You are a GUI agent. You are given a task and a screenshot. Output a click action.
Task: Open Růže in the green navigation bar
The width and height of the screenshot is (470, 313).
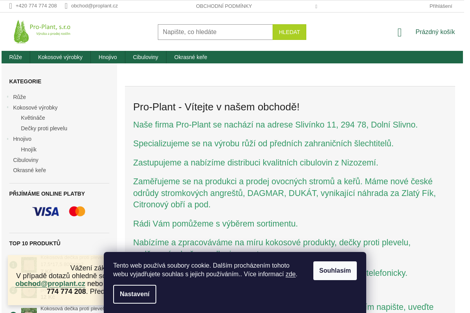click(x=16, y=57)
